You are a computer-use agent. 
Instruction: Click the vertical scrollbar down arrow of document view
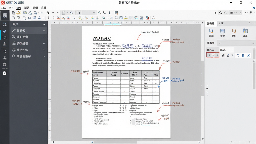(x=203, y=139)
